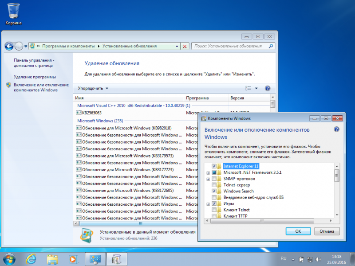Sort by the Версия column header
355x266 pixels.
click(x=249, y=98)
